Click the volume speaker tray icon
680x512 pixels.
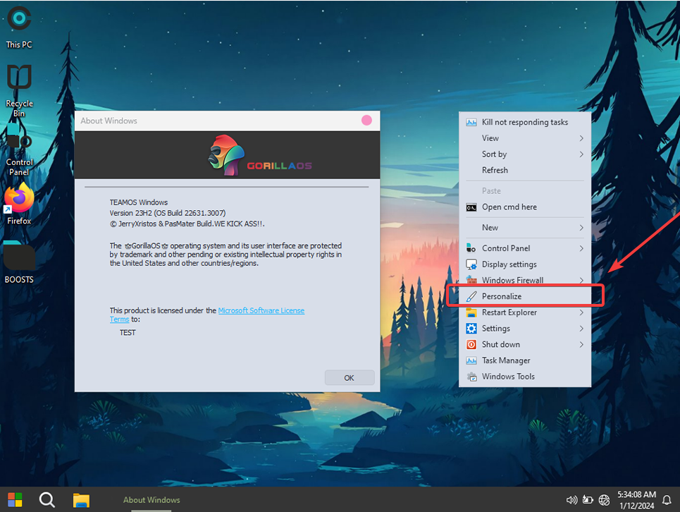[572, 500]
